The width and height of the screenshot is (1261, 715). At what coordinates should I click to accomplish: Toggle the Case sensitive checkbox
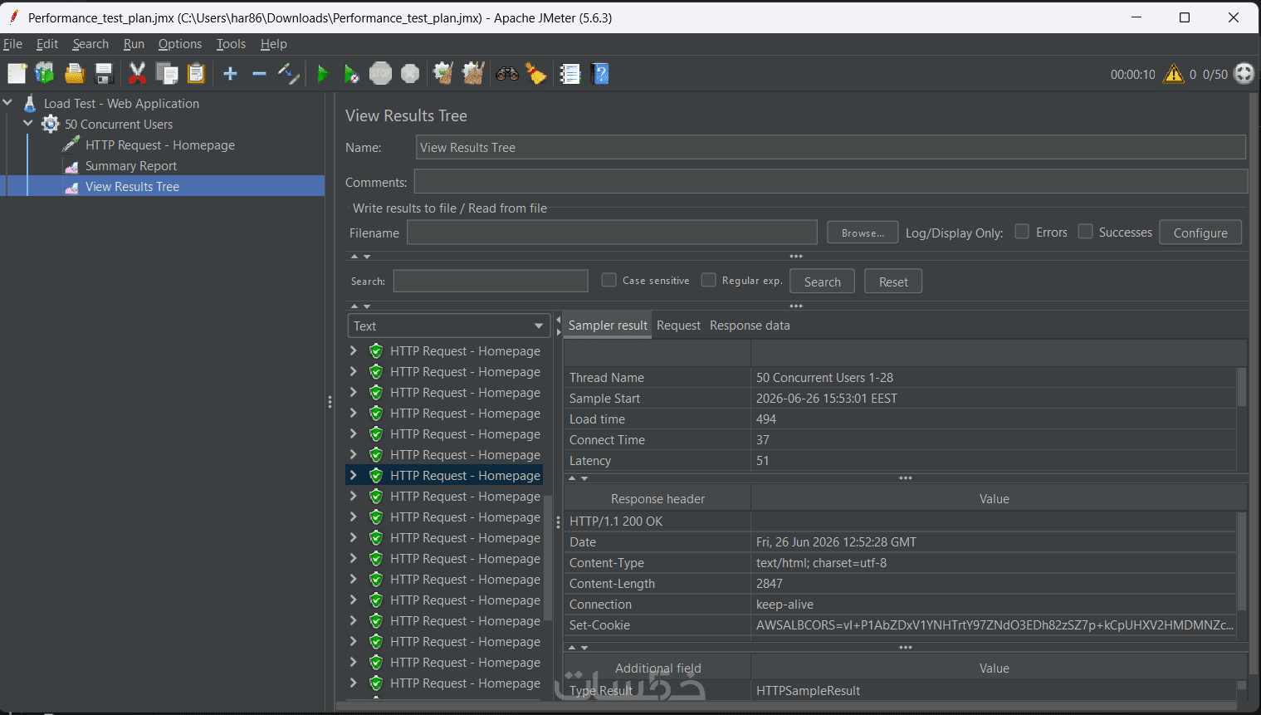click(609, 280)
